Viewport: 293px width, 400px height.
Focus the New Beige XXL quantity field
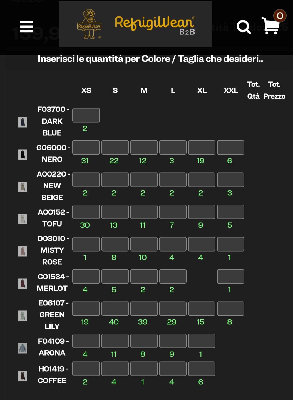point(230,180)
